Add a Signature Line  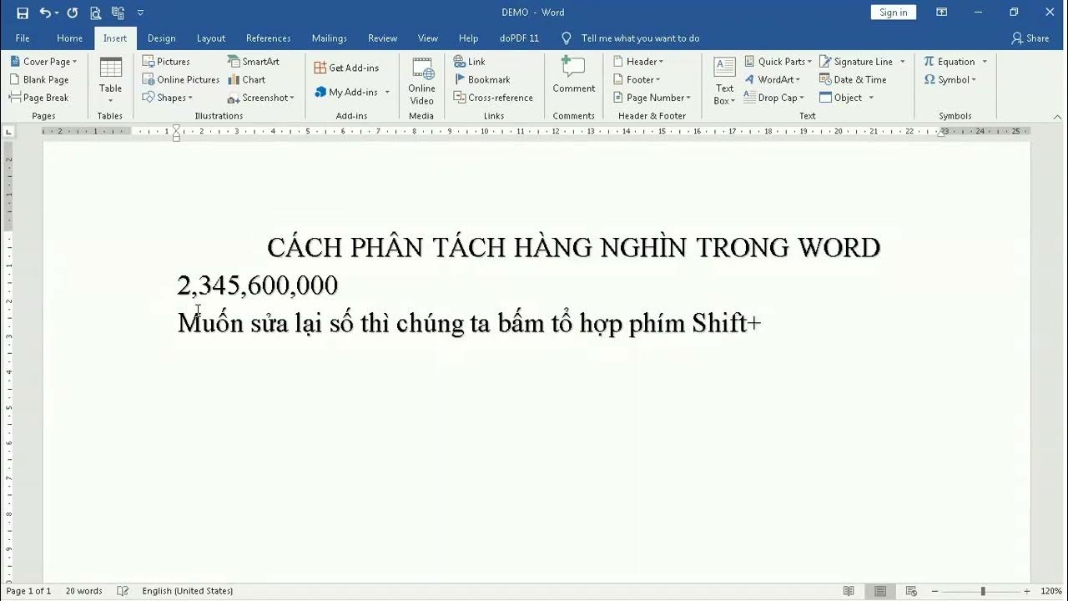pyautogui.click(x=862, y=62)
